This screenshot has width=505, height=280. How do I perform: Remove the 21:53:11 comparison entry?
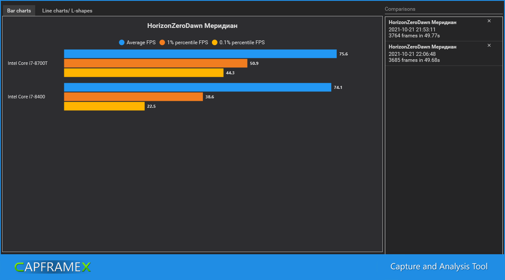(x=489, y=21)
